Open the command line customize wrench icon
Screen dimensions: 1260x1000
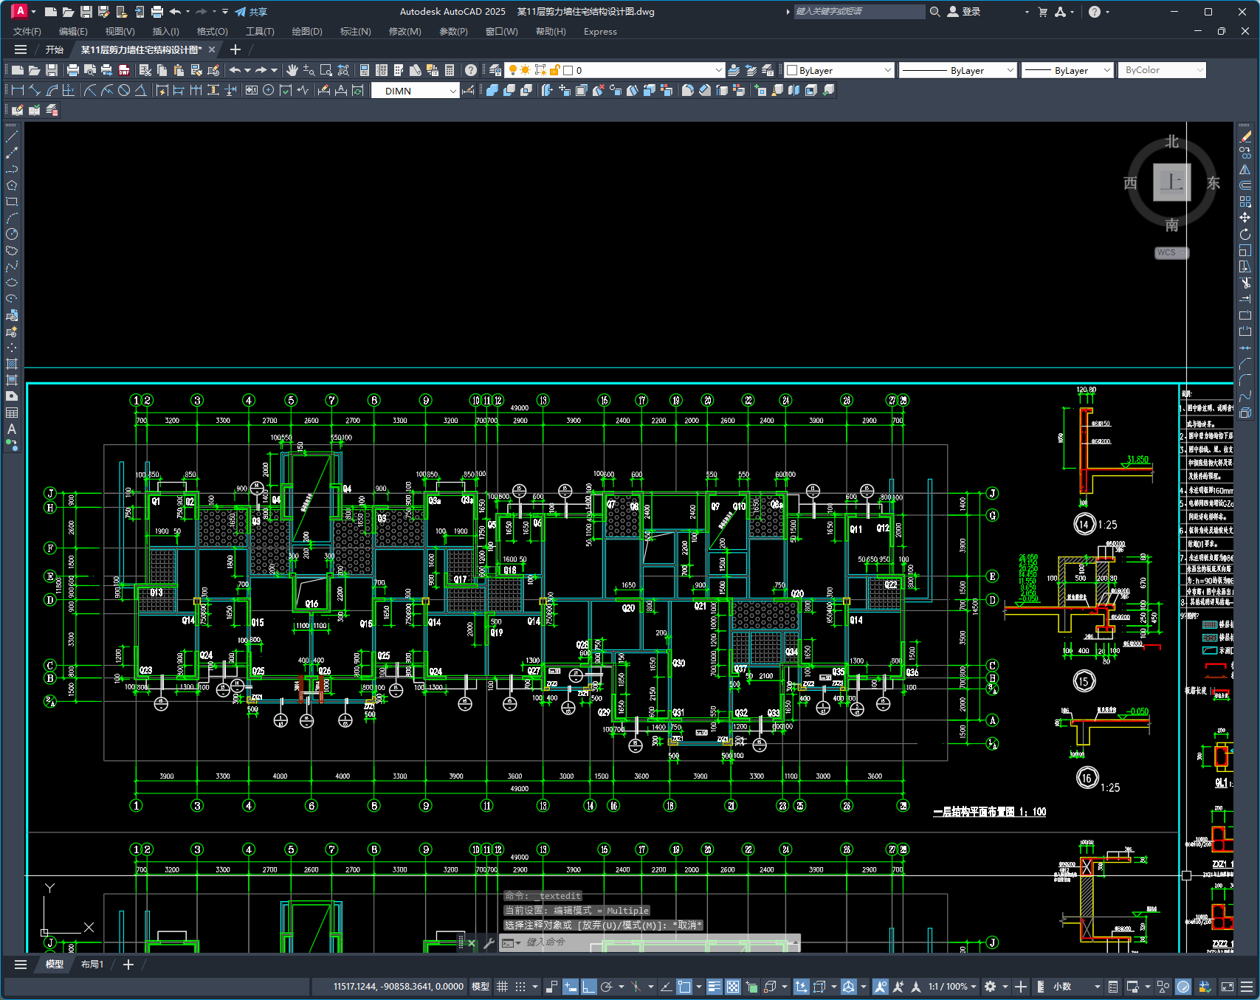(x=489, y=942)
